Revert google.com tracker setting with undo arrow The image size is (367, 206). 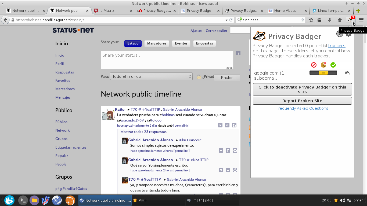pyautogui.click(x=347, y=73)
